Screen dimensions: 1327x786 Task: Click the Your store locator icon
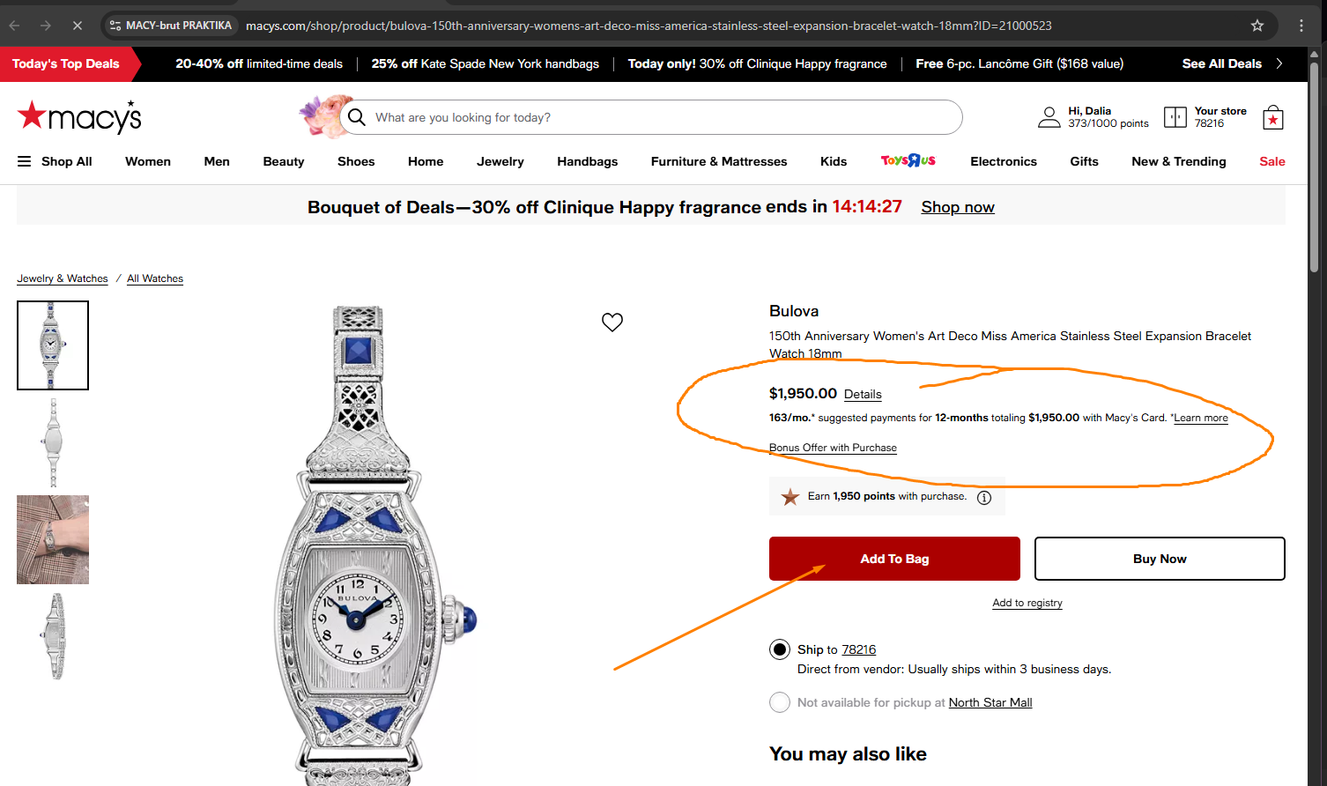coord(1175,117)
